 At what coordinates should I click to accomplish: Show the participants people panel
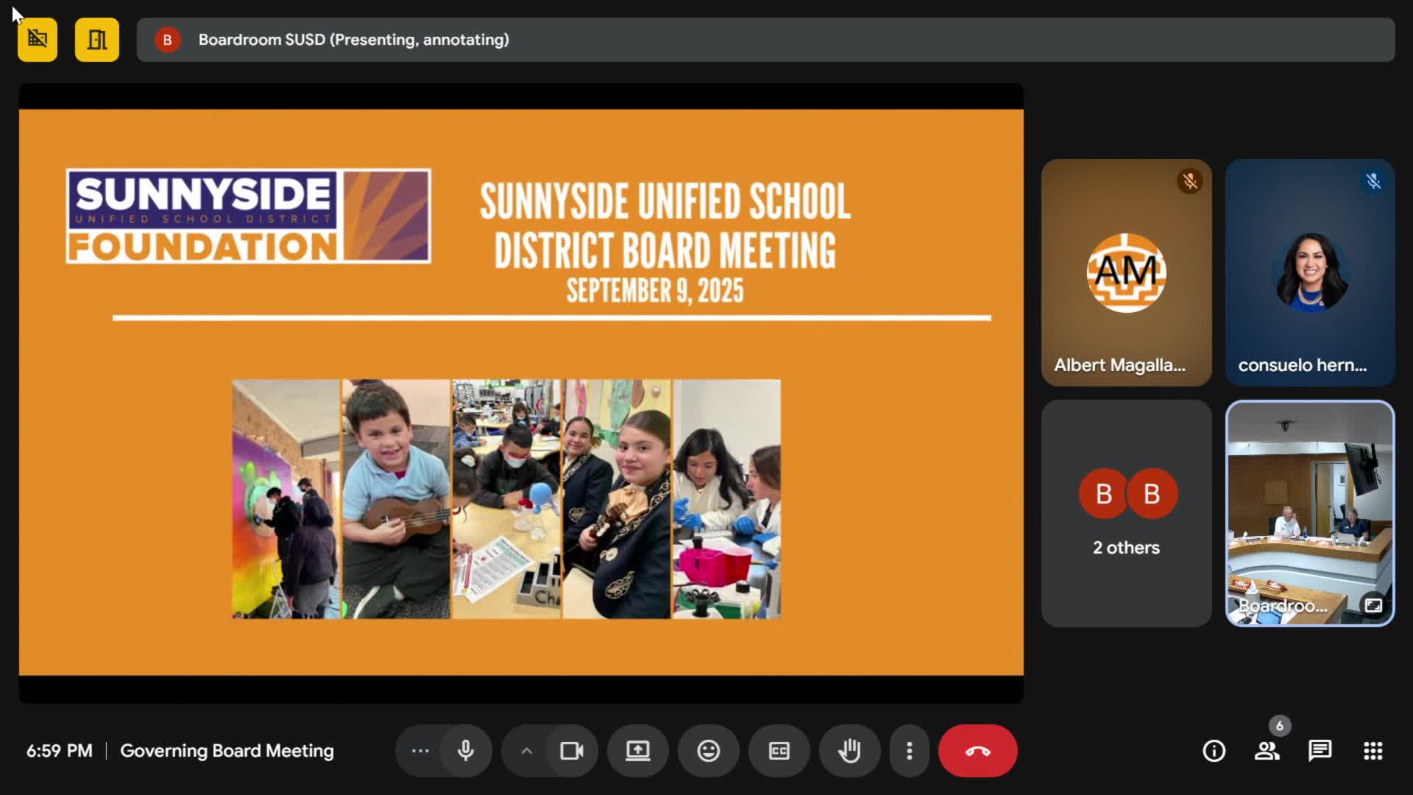(1267, 751)
